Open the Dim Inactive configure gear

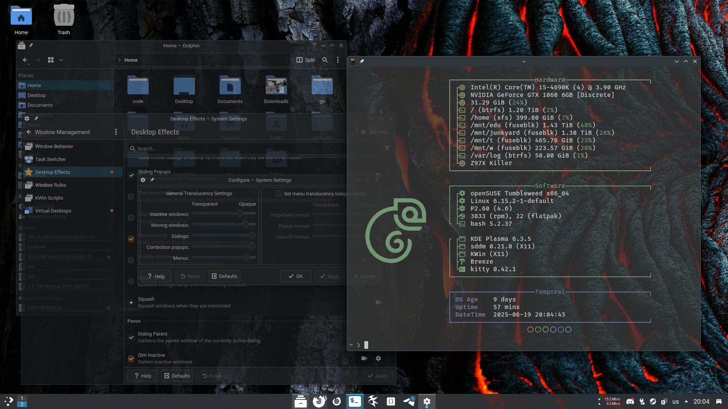tap(378, 358)
